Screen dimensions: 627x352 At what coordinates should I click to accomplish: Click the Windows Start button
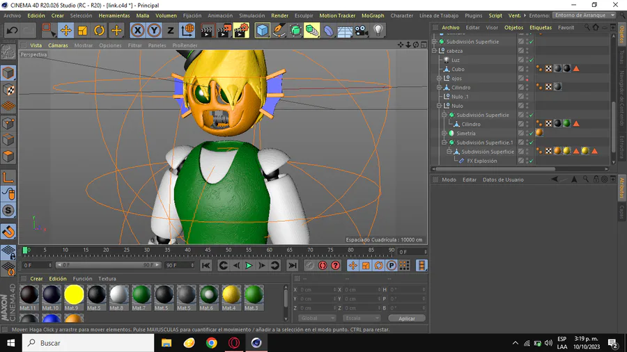click(10, 343)
